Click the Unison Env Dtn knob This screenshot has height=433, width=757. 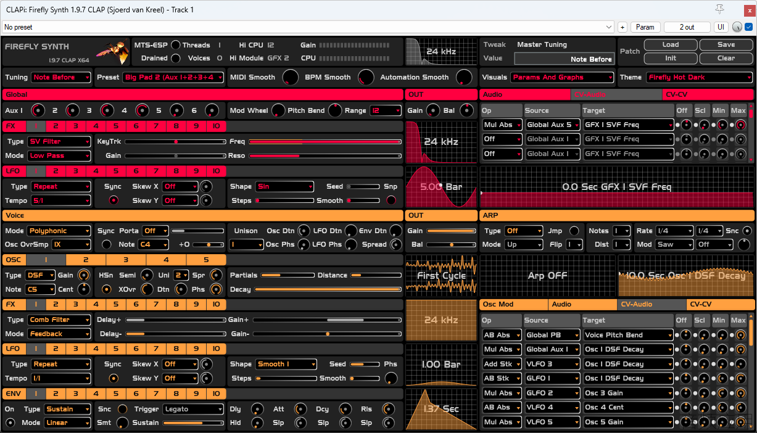point(395,231)
